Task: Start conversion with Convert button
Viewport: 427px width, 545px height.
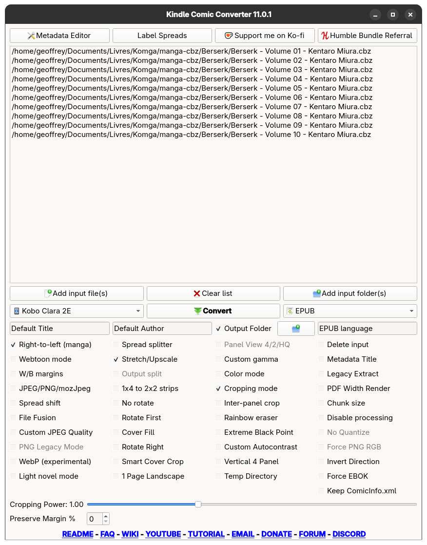Action: [213, 311]
